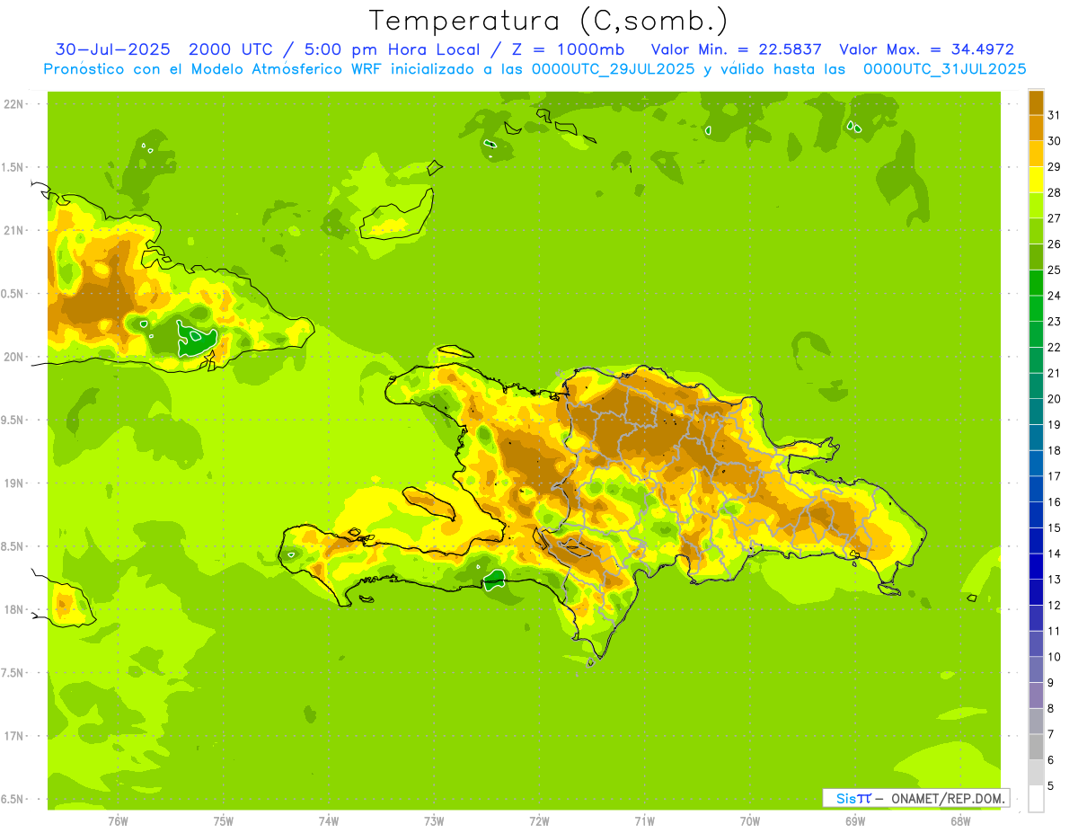
Task: Click the "0000UTC_31JUL2025" validity time
Action: click(944, 69)
